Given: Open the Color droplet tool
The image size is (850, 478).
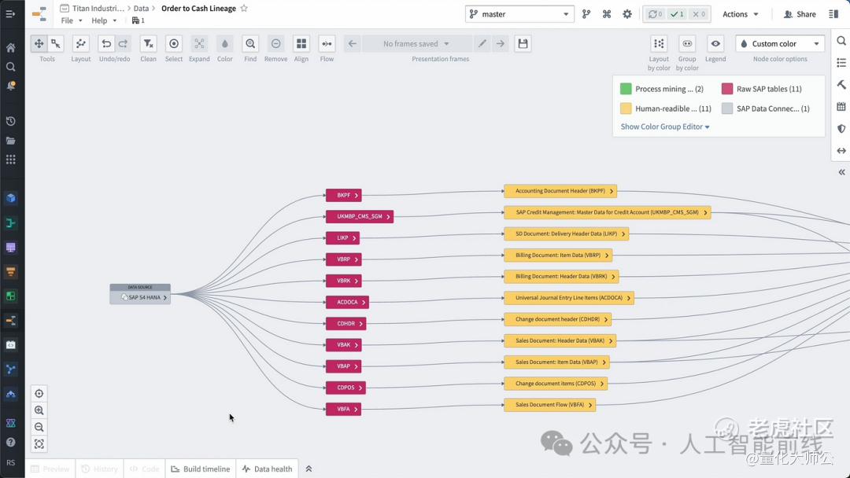Looking at the screenshot, I should pos(225,44).
